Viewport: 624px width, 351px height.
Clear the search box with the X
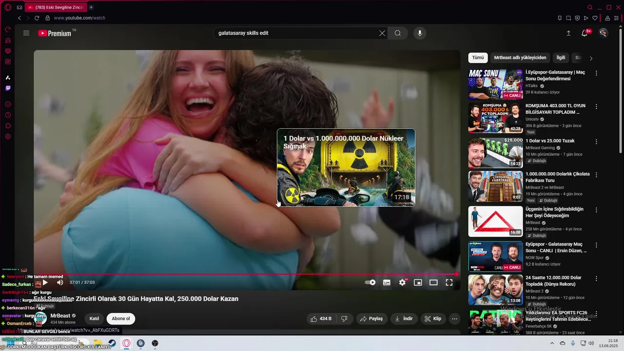tap(382, 33)
